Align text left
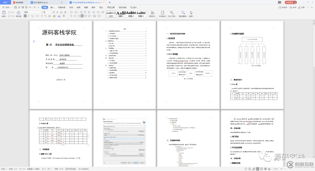Screen dimensions: 315x171 coord(71,16)
